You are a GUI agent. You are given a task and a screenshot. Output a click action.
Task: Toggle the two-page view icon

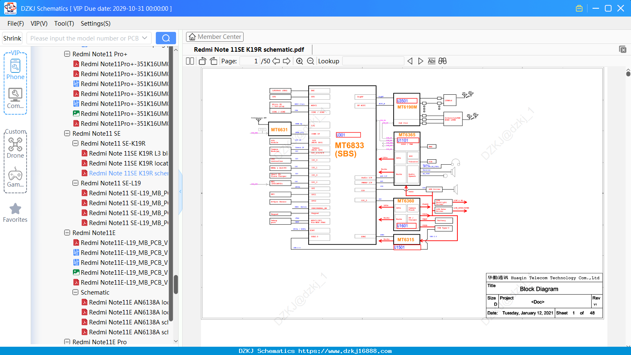point(190,61)
